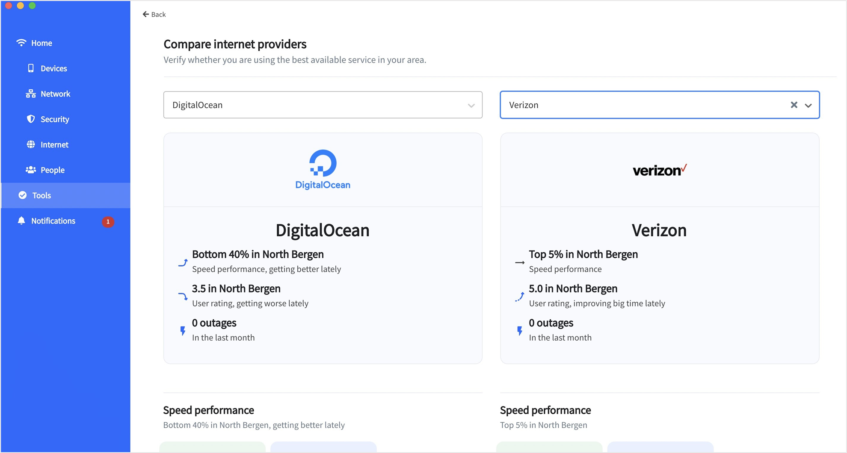This screenshot has width=847, height=453.
Task: Open Devices via phone icon
Action: 31,68
